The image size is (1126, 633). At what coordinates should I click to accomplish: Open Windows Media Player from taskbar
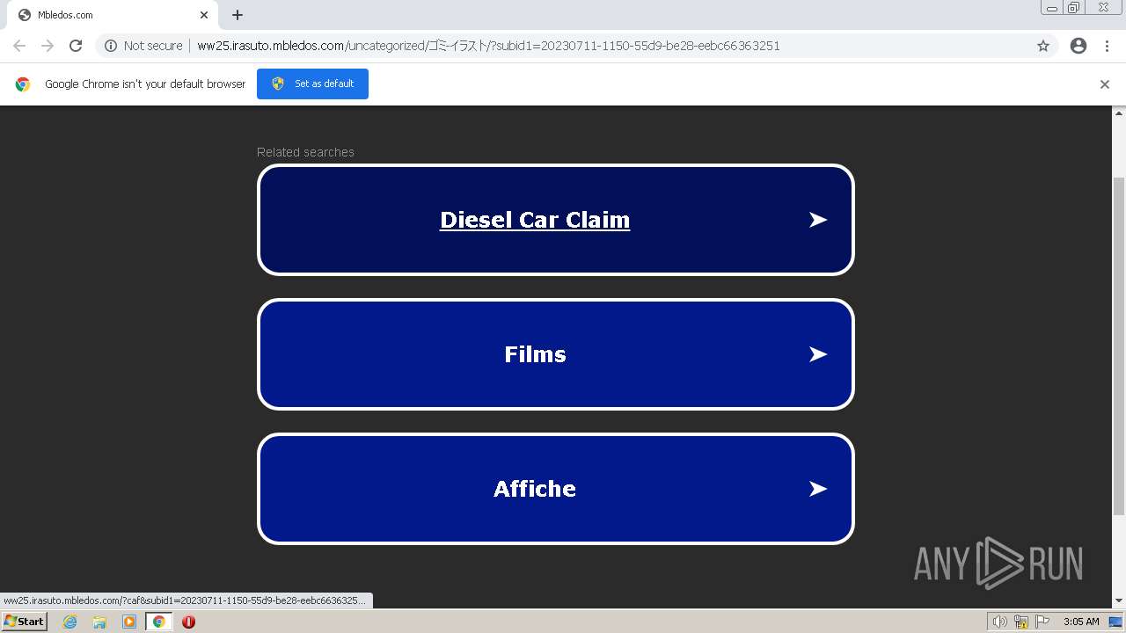129,622
